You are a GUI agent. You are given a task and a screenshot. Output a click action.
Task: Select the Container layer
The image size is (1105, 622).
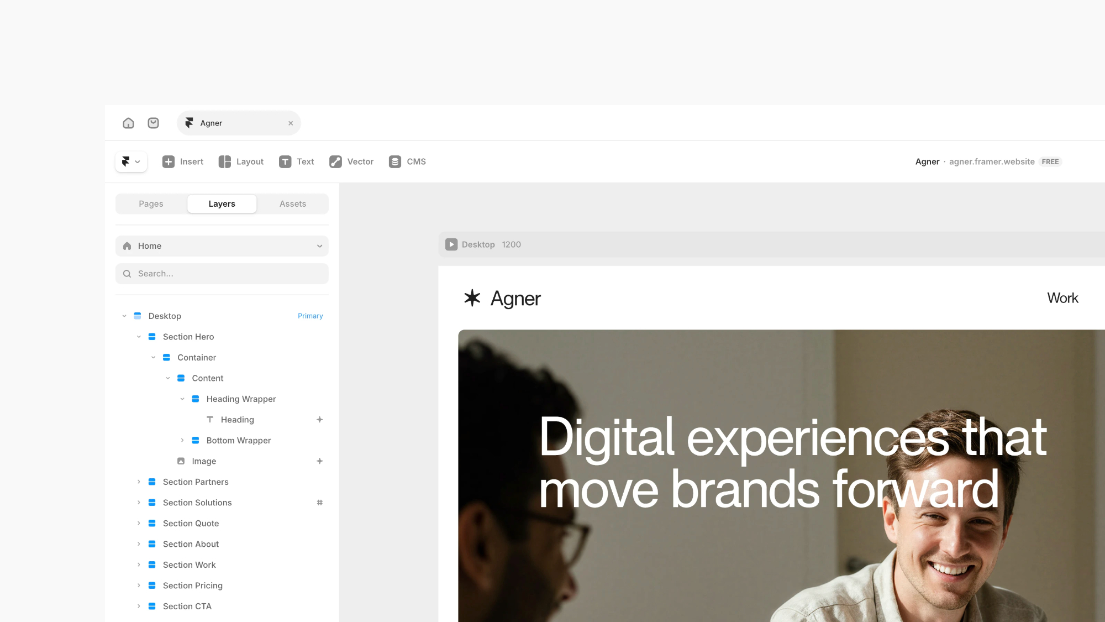click(x=222, y=358)
